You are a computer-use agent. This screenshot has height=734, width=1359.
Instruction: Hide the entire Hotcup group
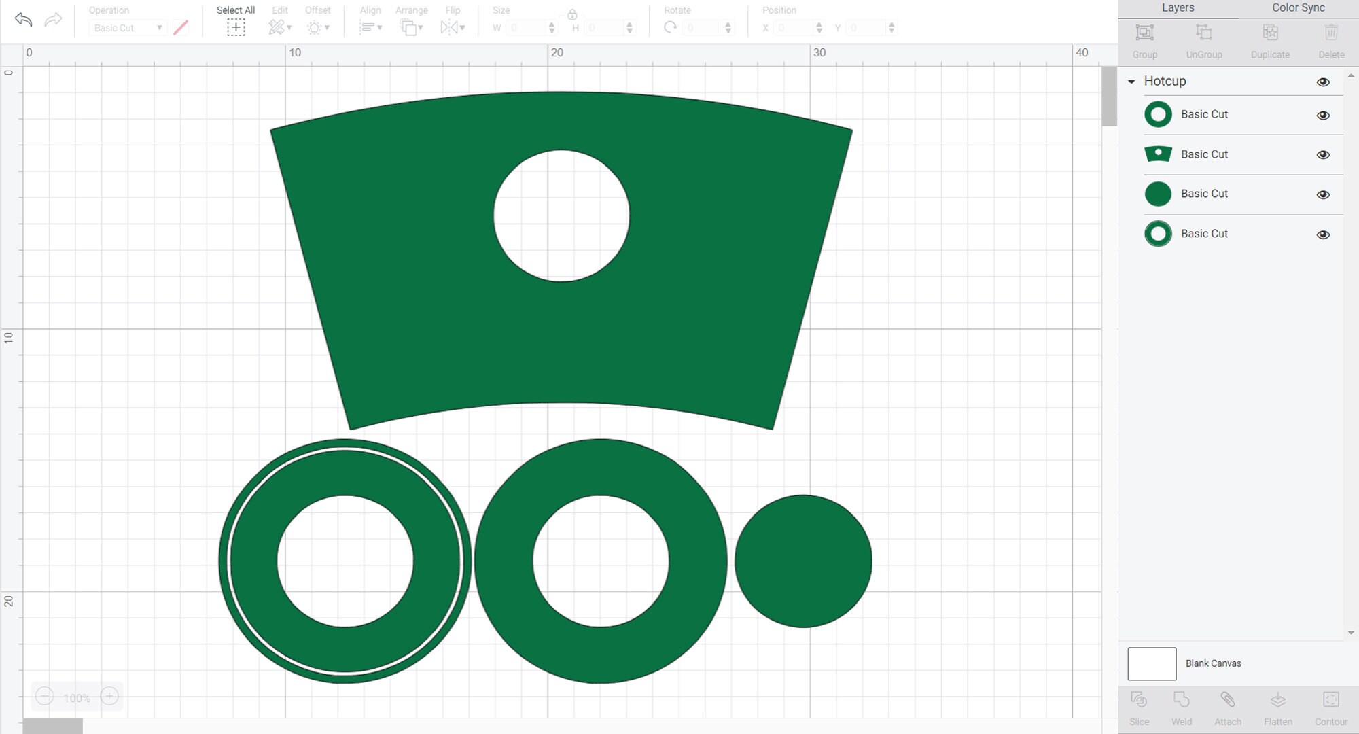[x=1323, y=82]
